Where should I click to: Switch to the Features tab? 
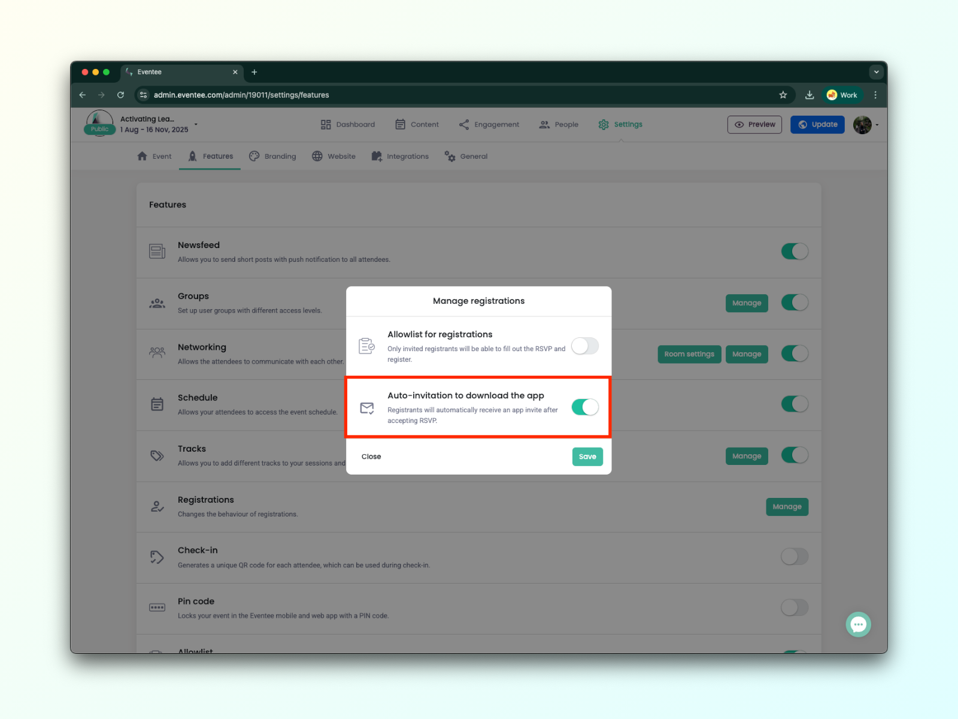pyautogui.click(x=210, y=156)
